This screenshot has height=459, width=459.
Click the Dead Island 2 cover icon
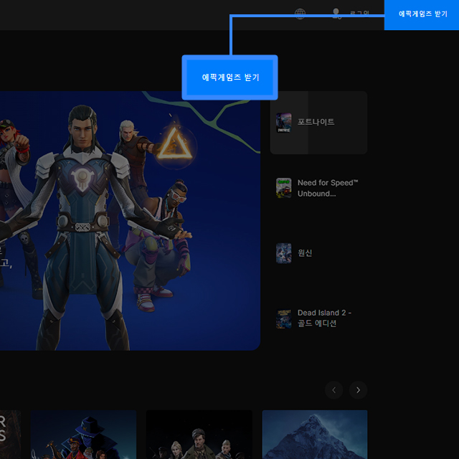pos(284,318)
